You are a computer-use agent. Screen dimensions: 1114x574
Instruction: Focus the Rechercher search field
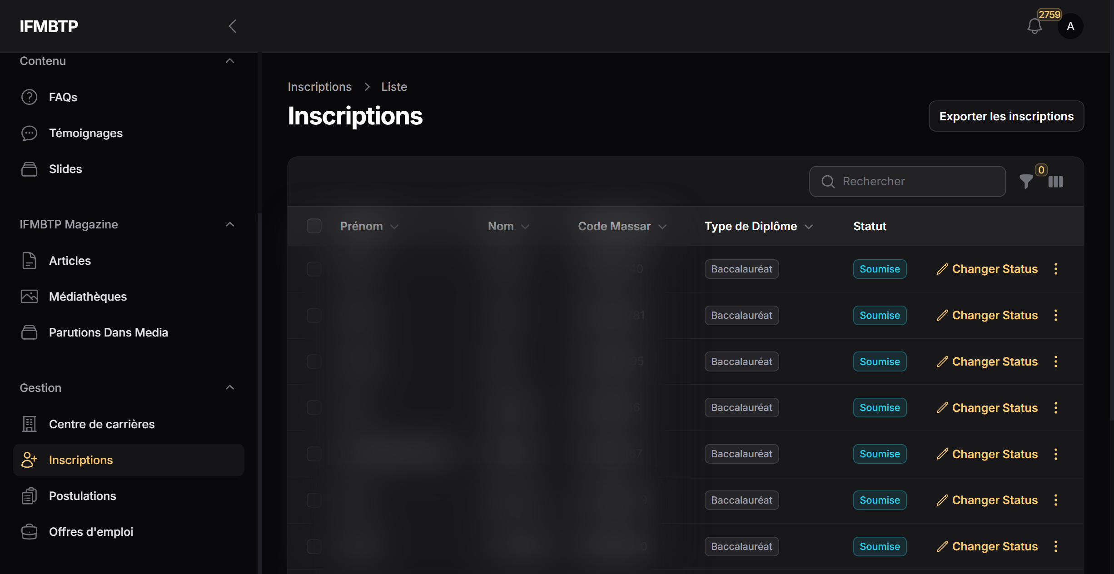coord(907,181)
